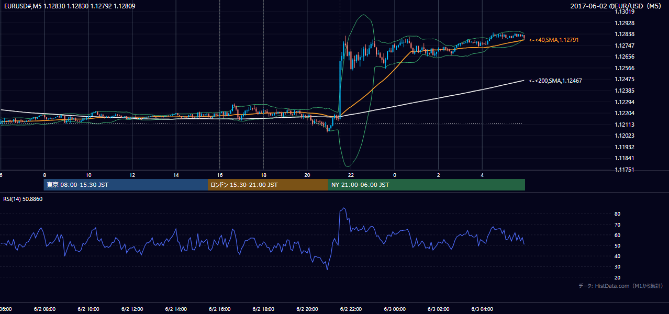The image size is (669, 314).
Task: Click price scale value 1.12113
Action: click(624, 124)
